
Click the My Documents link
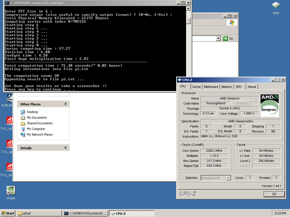coord(37,118)
